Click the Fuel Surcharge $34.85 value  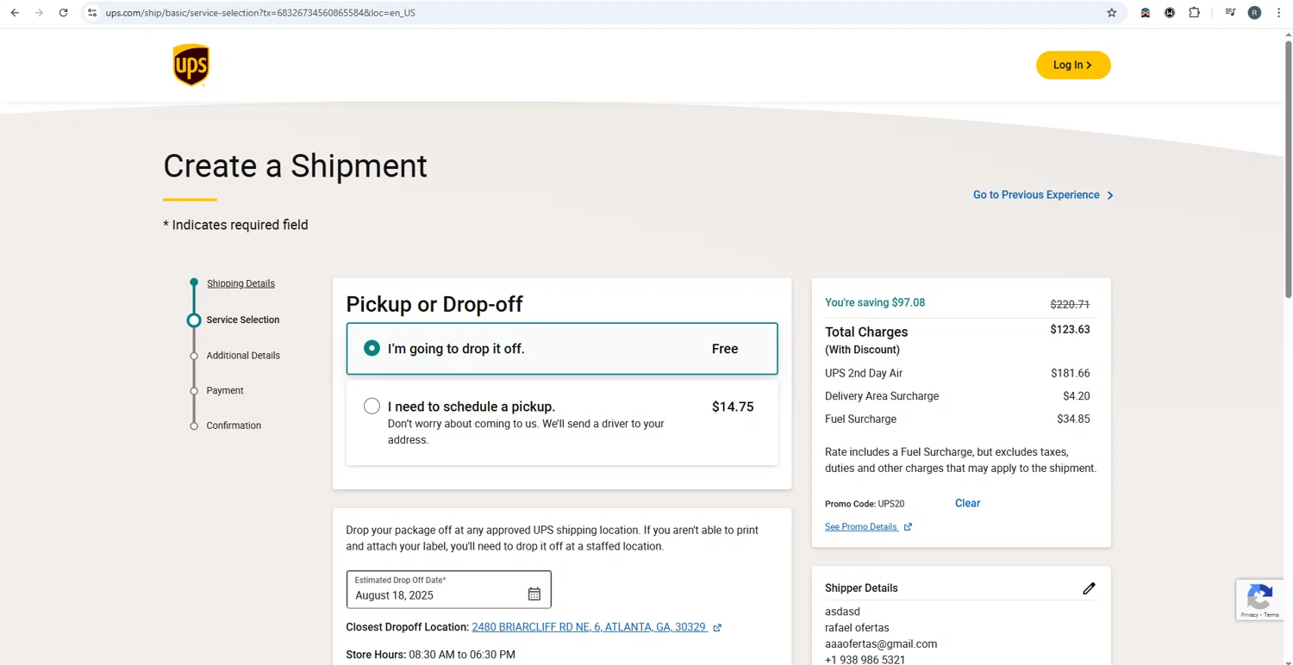pyautogui.click(x=1073, y=420)
